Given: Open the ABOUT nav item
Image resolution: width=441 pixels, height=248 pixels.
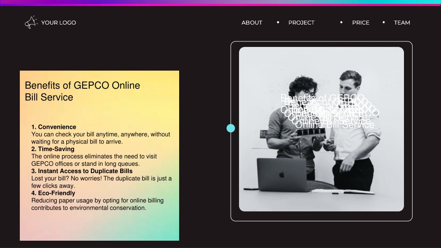Looking at the screenshot, I should pos(252,22).
